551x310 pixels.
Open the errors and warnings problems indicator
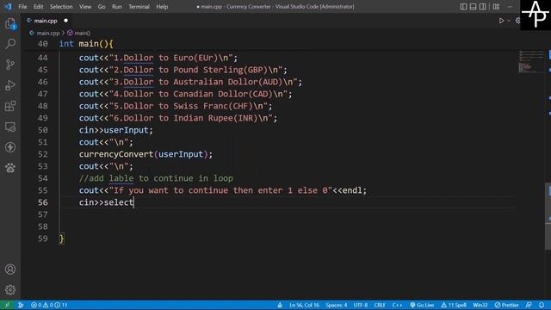pyautogui.click(x=49, y=305)
